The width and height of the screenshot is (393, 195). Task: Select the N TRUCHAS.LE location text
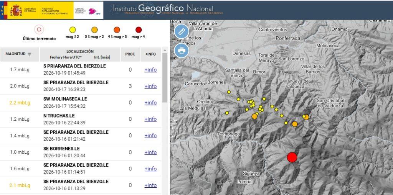pyautogui.click(x=59, y=116)
